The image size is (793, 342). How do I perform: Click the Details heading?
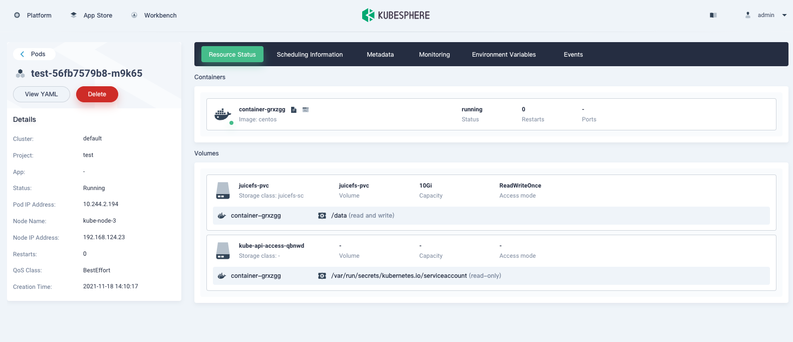click(25, 119)
